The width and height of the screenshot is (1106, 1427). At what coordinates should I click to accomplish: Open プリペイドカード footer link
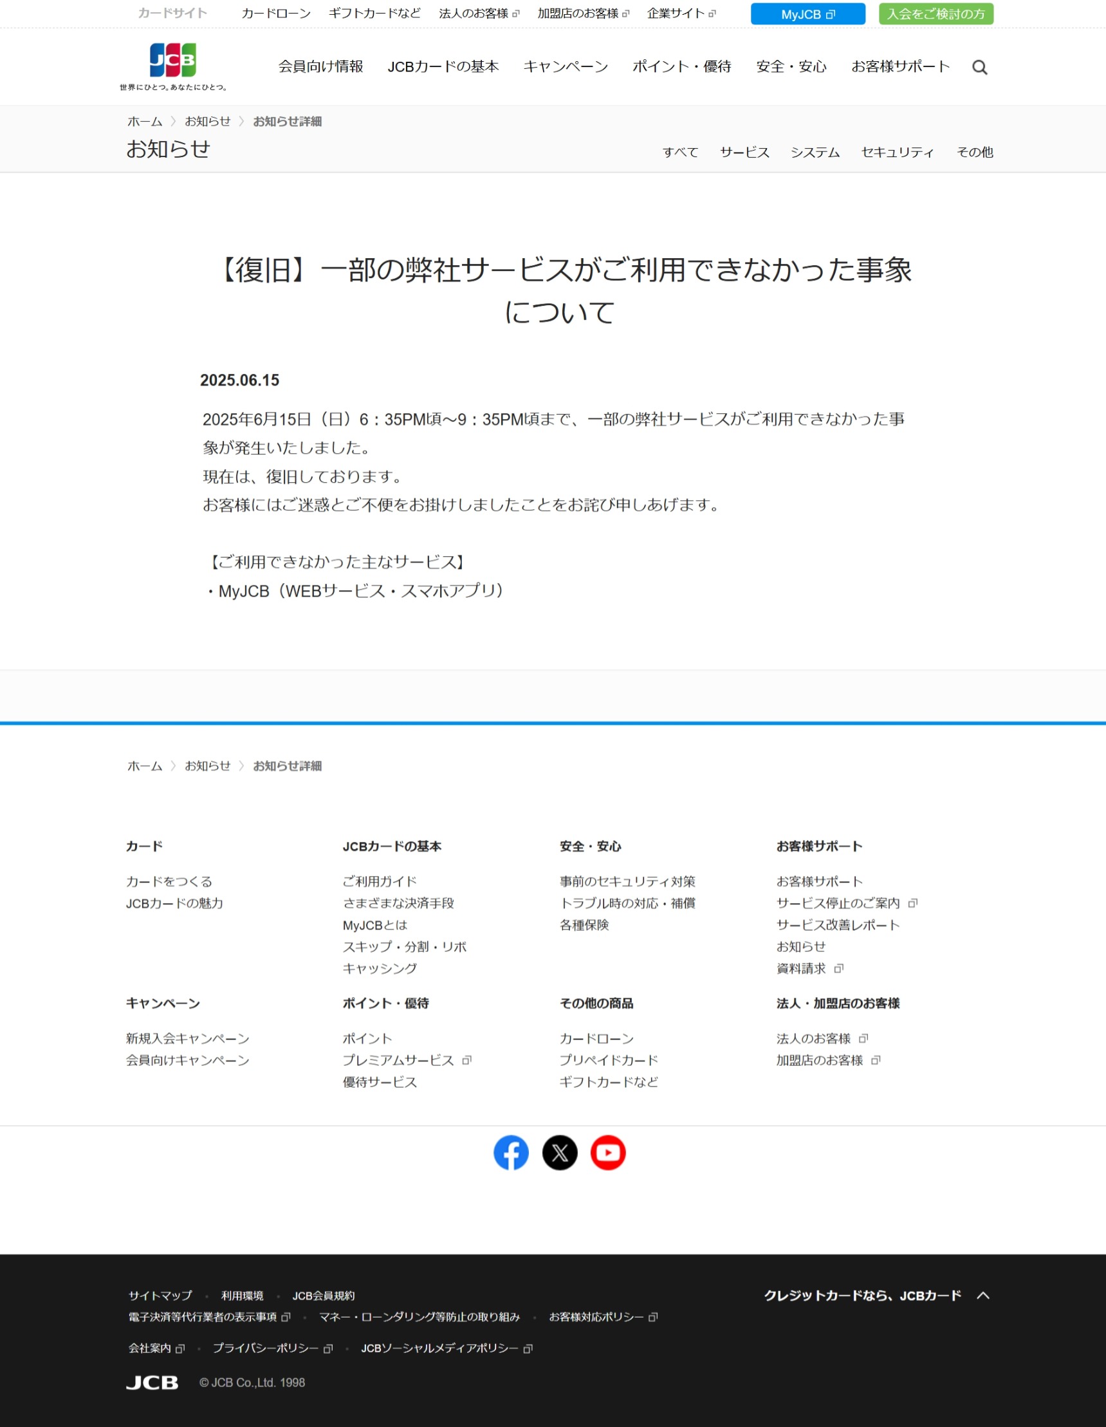pyautogui.click(x=609, y=1060)
